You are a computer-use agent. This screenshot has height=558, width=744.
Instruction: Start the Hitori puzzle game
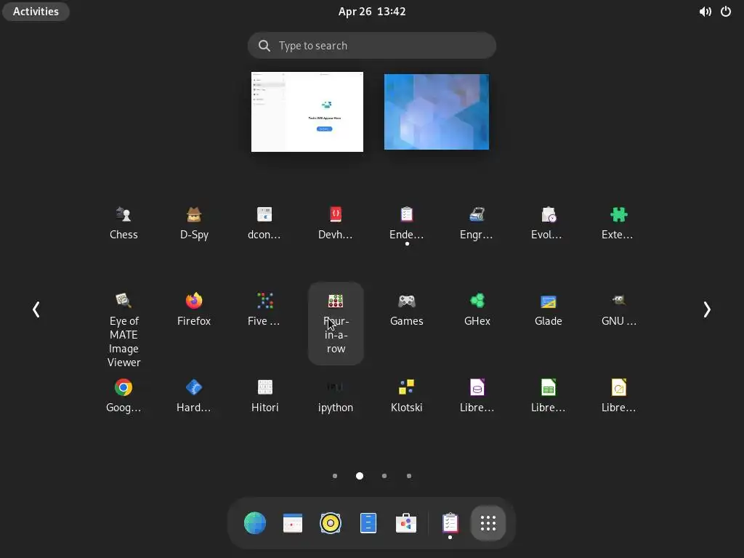[264, 396]
